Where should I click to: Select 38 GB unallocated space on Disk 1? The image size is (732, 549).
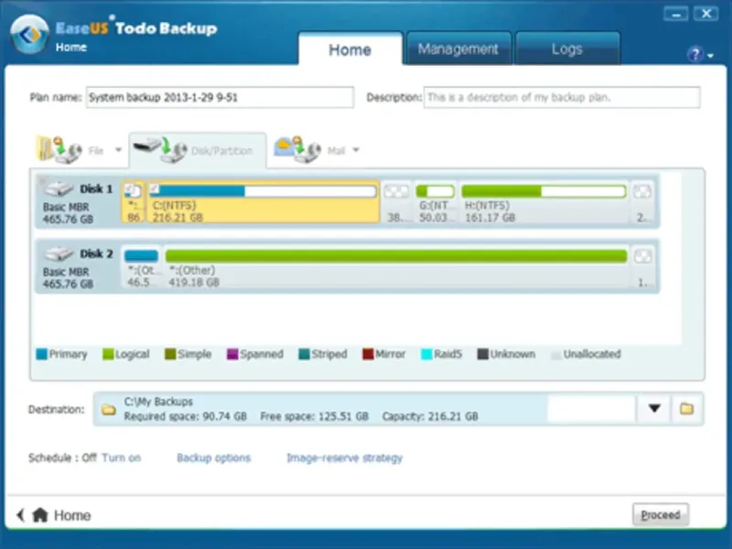396,202
